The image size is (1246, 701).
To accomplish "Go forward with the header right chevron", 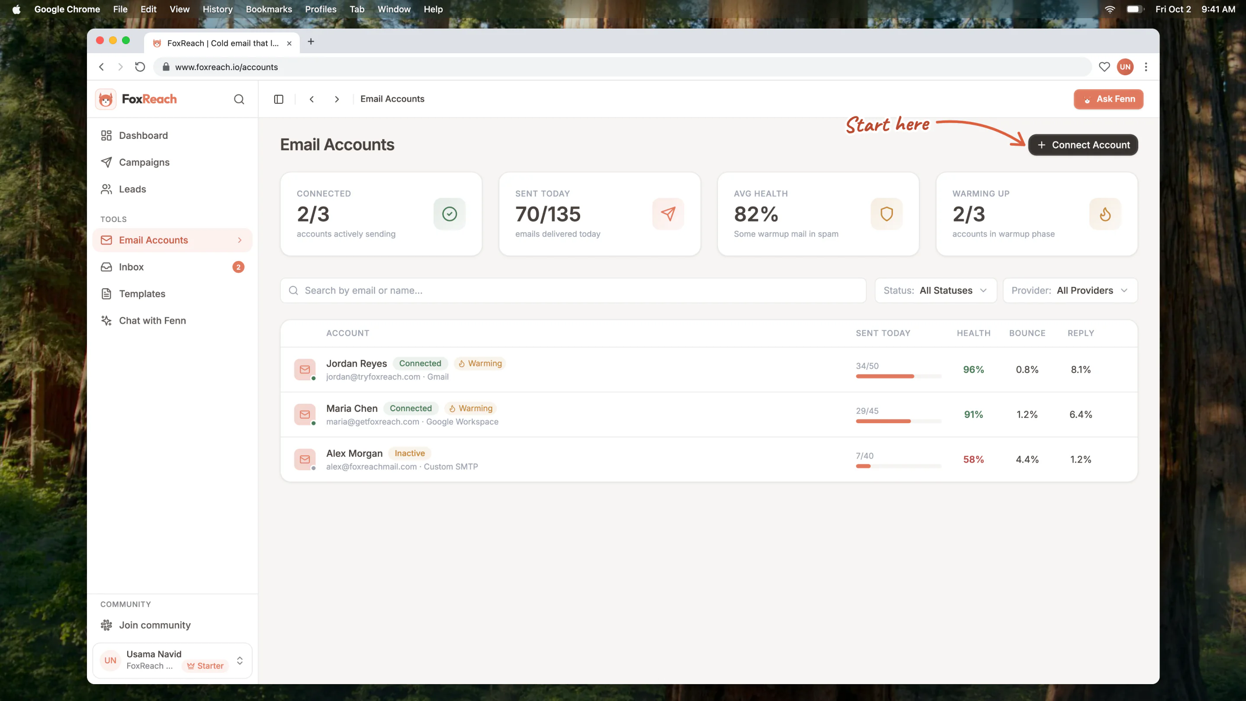I will click(337, 99).
